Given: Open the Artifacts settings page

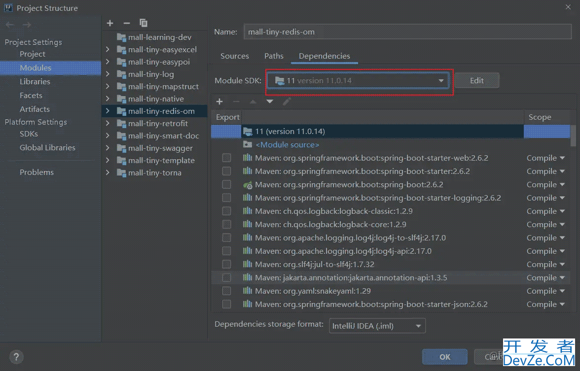Looking at the screenshot, I should point(35,109).
